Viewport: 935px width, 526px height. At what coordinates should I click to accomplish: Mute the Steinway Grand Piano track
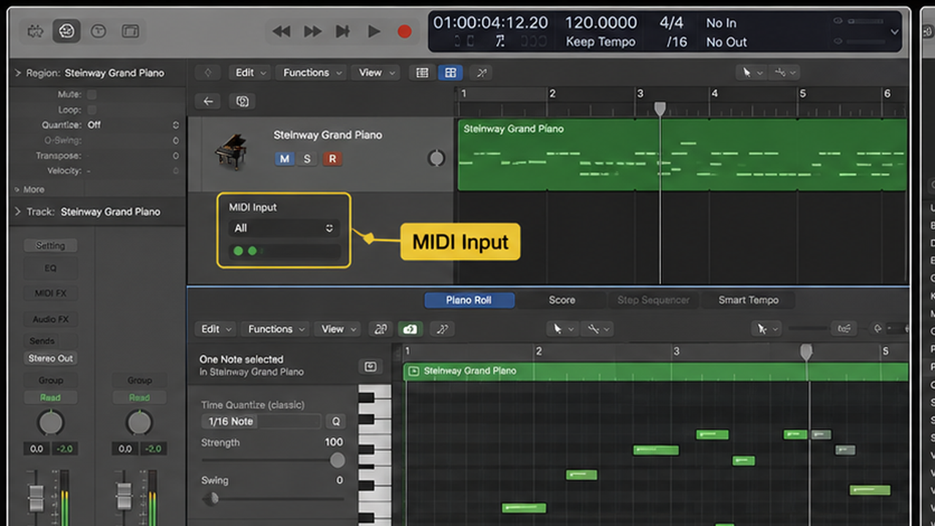pyautogui.click(x=284, y=159)
